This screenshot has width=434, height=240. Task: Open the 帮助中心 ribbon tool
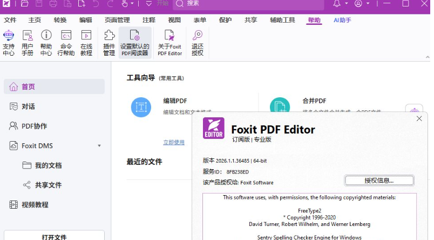coord(46,43)
